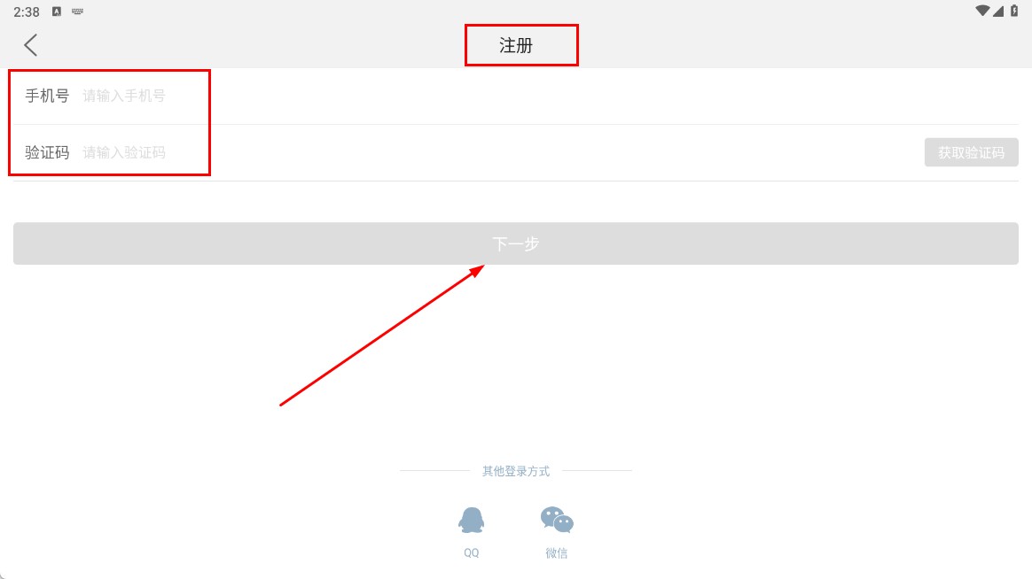
Task: Tap the 验证码 field label
Action: [x=47, y=152]
